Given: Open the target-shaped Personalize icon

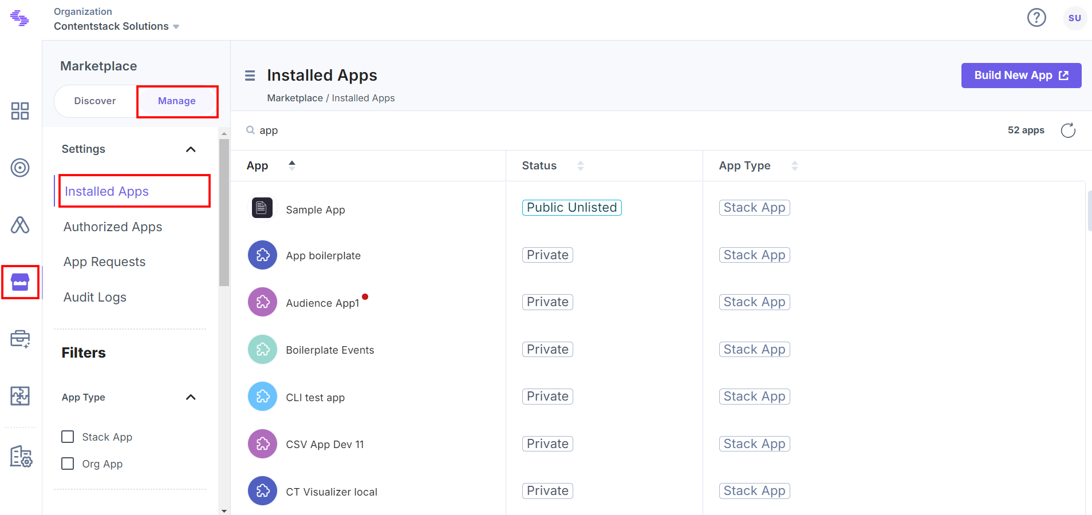Looking at the screenshot, I should click(20, 168).
